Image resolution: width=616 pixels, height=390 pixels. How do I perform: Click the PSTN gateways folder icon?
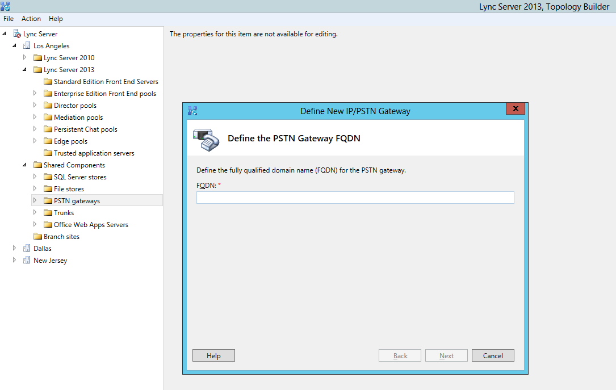(x=48, y=201)
